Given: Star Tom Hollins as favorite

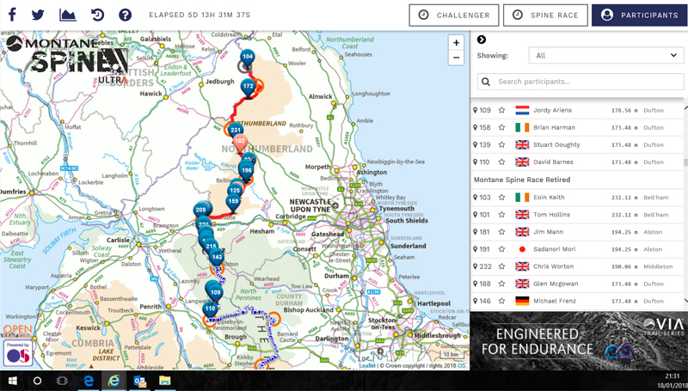Looking at the screenshot, I should click(x=501, y=215).
